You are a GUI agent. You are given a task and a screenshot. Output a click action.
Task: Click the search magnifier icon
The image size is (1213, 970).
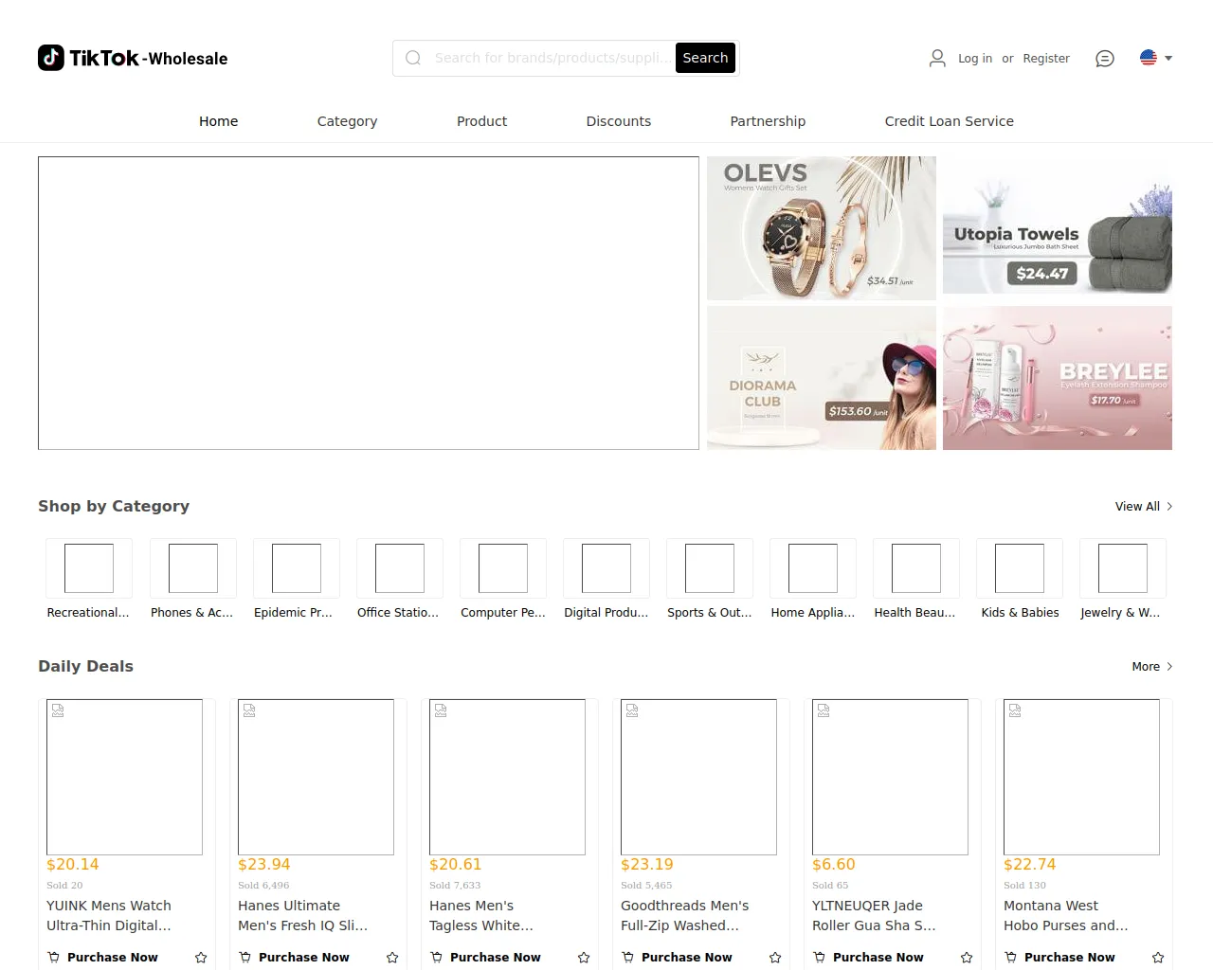click(x=413, y=58)
